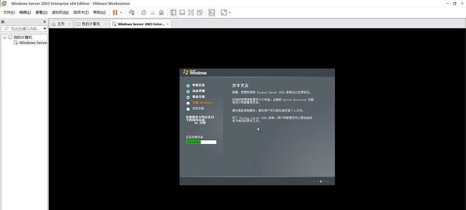Click the 35 分钟 remaining time text
Image resolution: width=466 pixels, height=210 pixels.
pos(200,122)
